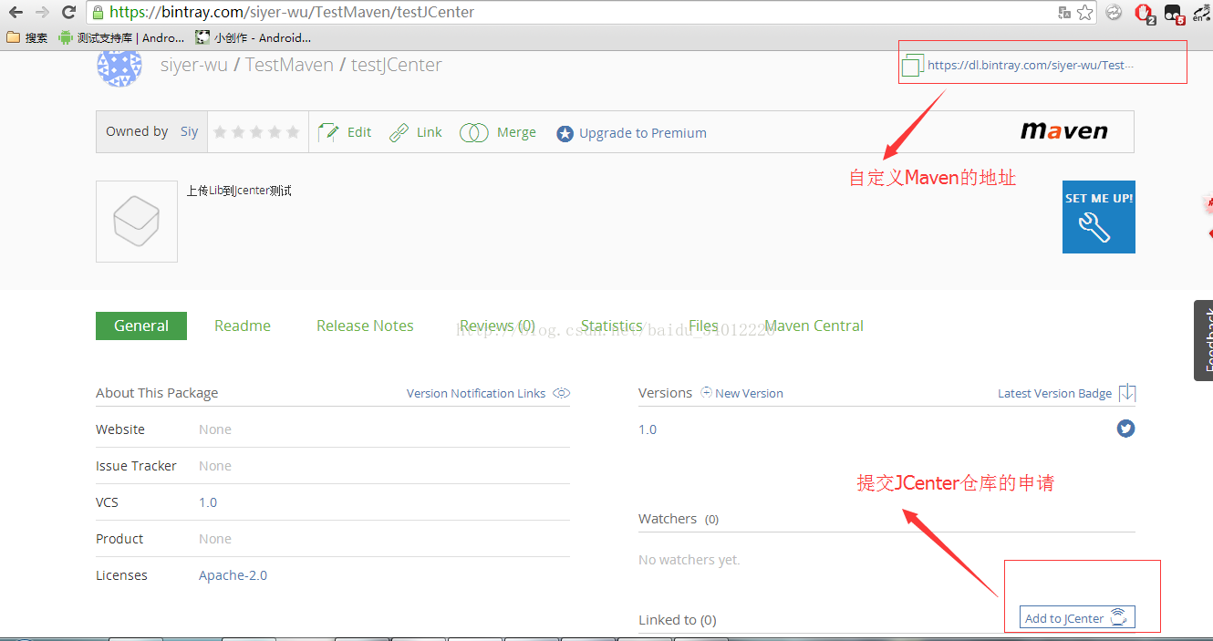Go back with the browser back arrow
Image resolution: width=1213 pixels, height=641 pixels.
coord(16,13)
